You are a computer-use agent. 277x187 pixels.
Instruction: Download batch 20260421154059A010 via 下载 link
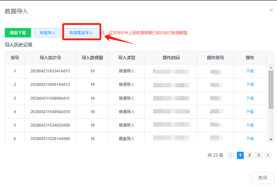(250, 112)
